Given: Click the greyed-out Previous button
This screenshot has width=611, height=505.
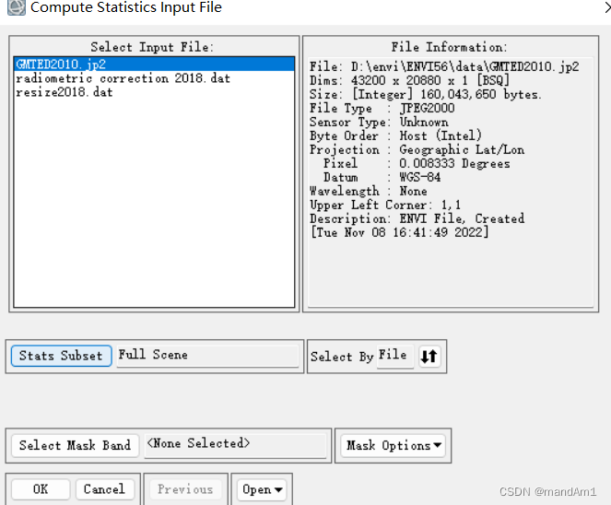Looking at the screenshot, I should 185,489.
